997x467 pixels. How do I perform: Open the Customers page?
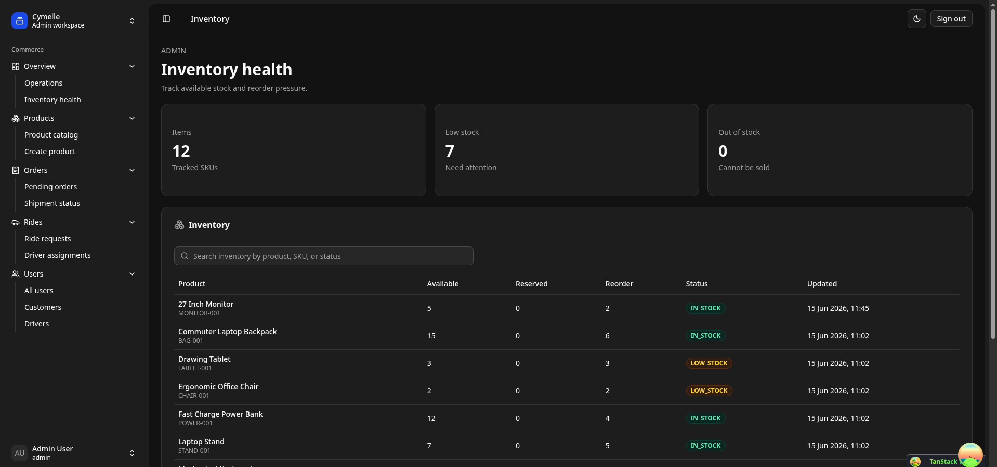[x=43, y=307]
